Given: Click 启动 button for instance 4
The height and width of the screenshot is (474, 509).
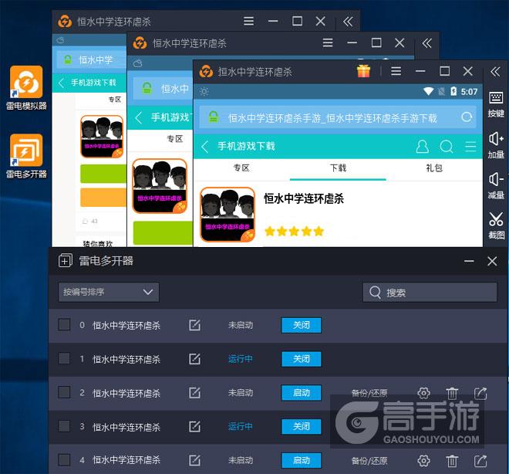Looking at the screenshot, I should 302,460.
